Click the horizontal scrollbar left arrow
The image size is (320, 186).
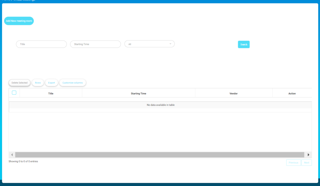[x=12, y=155]
